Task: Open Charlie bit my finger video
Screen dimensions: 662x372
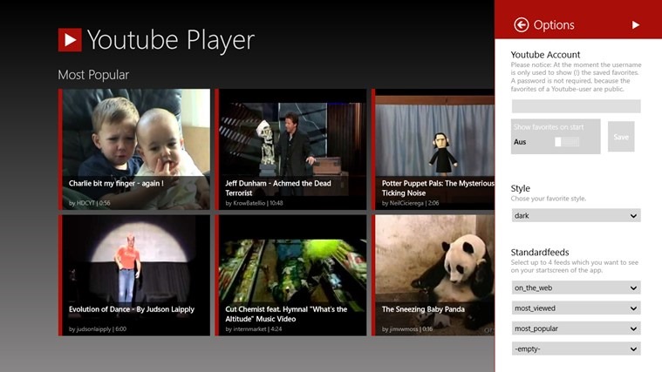Action: [x=134, y=149]
